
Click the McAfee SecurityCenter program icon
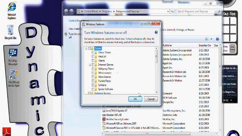pyautogui.click(x=104, y=119)
